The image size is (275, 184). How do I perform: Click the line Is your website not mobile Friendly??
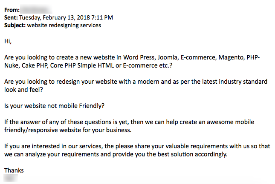click(x=55, y=106)
